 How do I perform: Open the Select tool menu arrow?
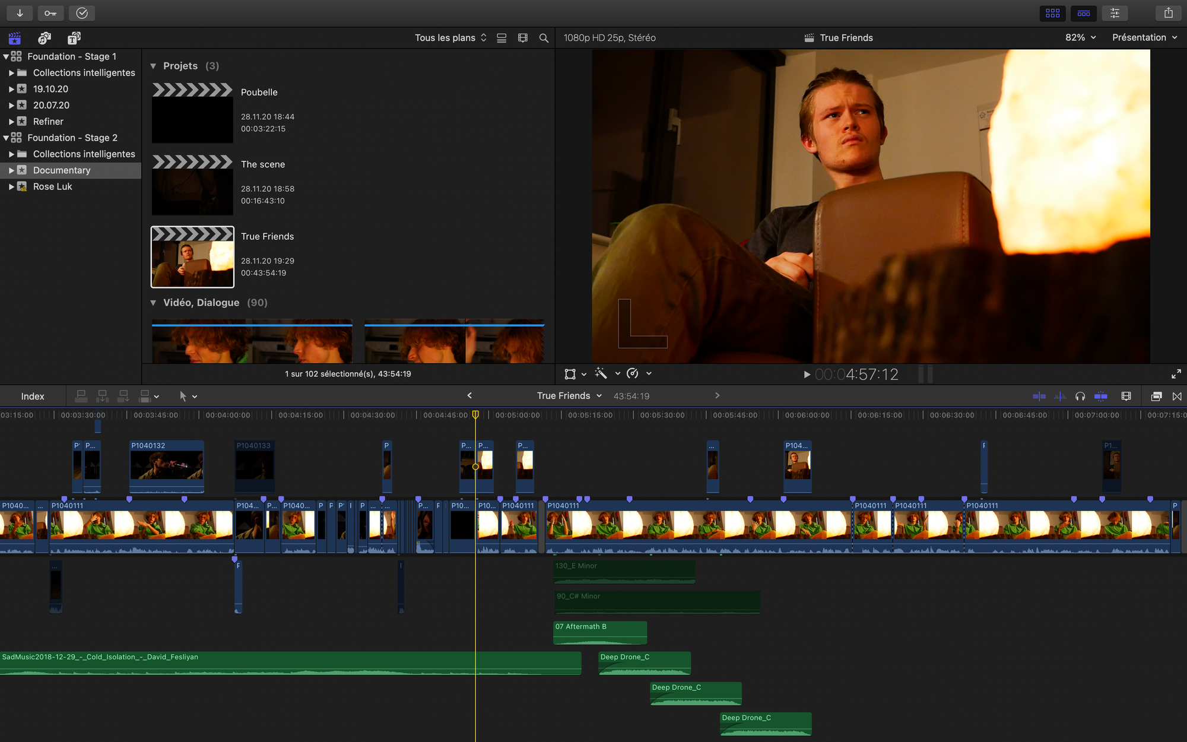click(195, 397)
